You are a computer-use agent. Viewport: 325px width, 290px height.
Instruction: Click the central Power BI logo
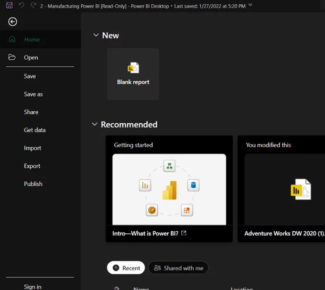pyautogui.click(x=170, y=190)
